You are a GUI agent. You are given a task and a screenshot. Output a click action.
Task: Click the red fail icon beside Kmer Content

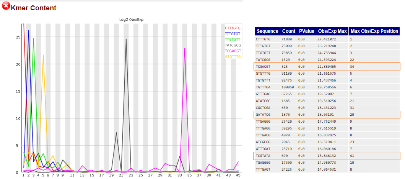6,6
